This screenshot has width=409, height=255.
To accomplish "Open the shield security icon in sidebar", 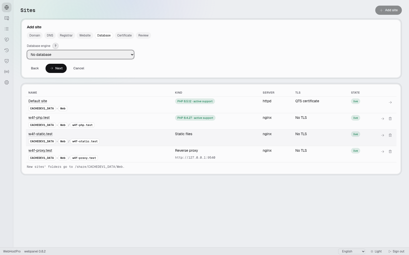I will (x=7, y=61).
